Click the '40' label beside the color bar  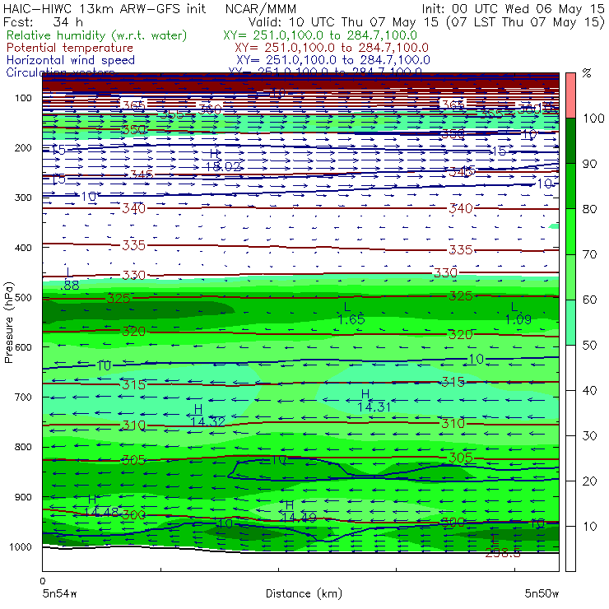[589, 390]
